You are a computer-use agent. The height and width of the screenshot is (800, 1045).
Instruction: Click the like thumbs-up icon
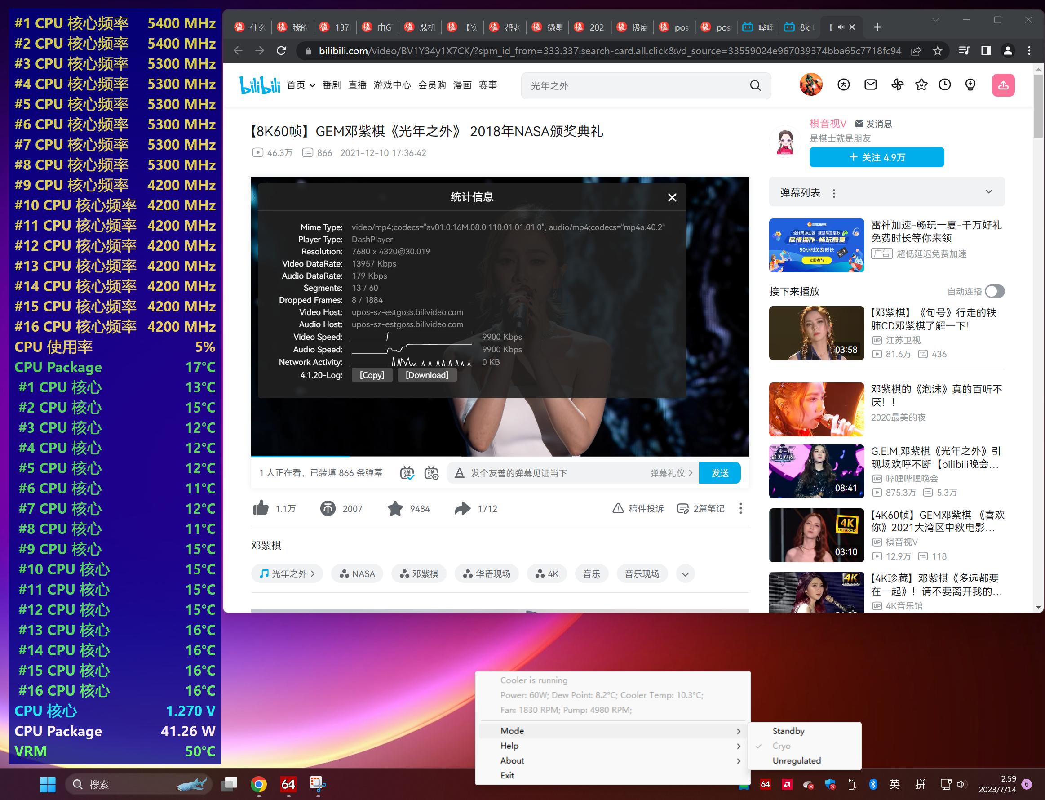pyautogui.click(x=261, y=509)
